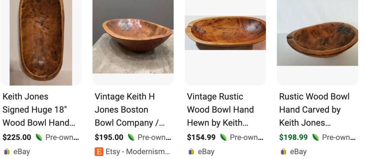This screenshot has width=366, height=159.
Task: Select the $225.00 price
Action: [x=17, y=137]
